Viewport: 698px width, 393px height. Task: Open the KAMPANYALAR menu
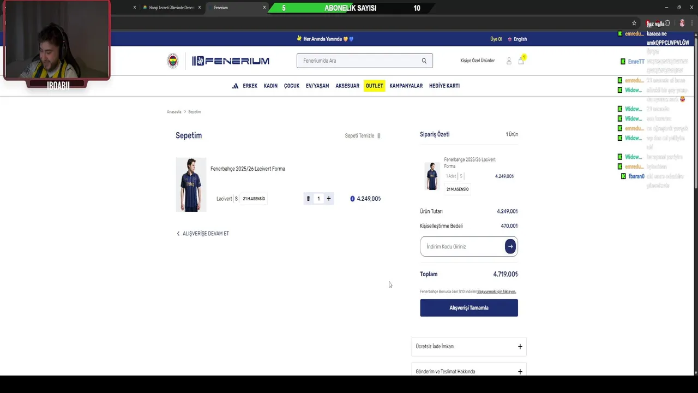(406, 86)
